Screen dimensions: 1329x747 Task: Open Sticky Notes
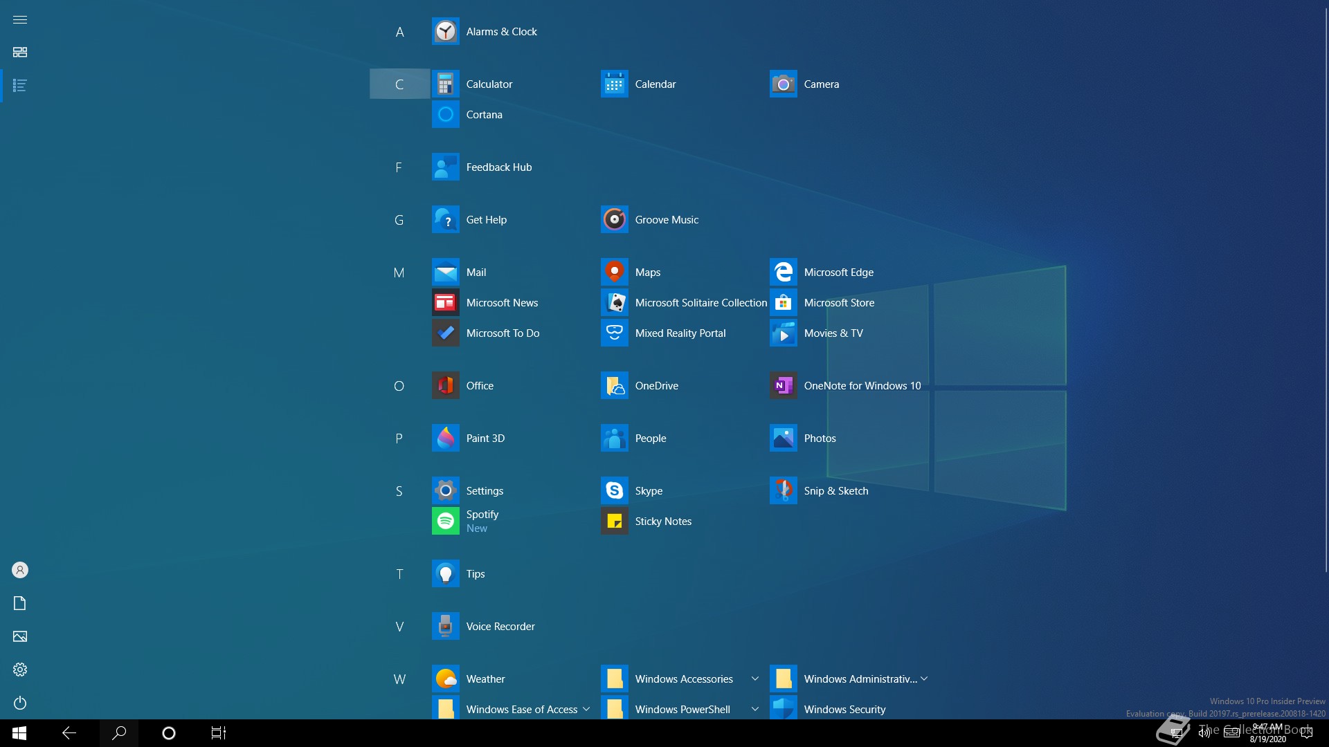click(662, 522)
